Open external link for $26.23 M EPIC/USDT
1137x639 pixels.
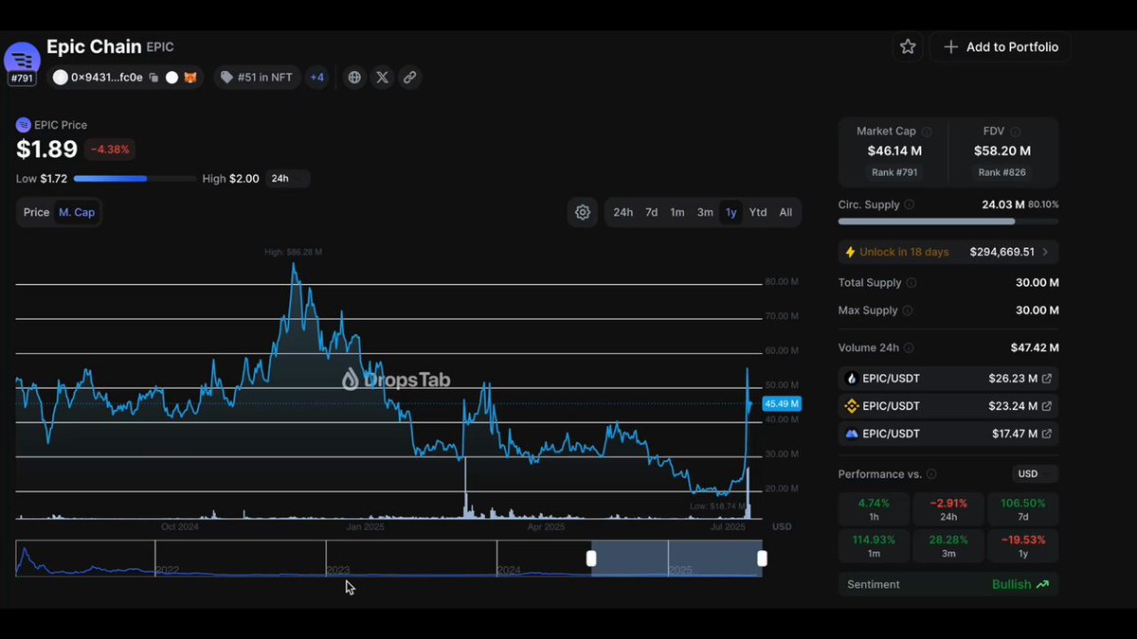tap(1047, 379)
